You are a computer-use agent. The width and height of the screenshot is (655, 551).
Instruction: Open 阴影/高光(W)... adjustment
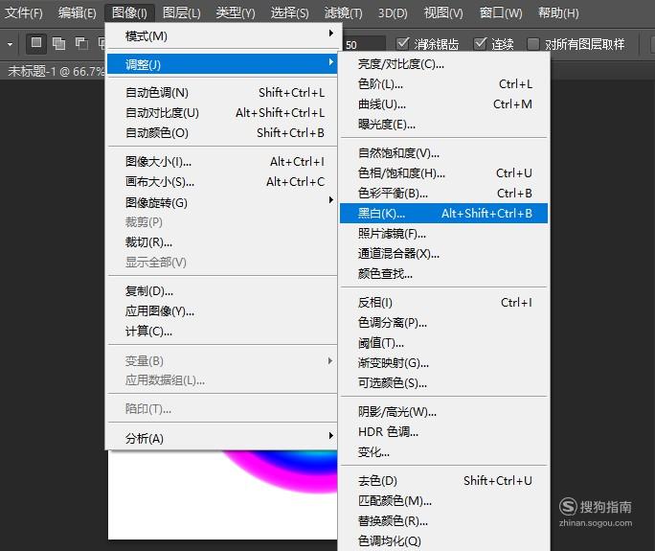[443, 412]
